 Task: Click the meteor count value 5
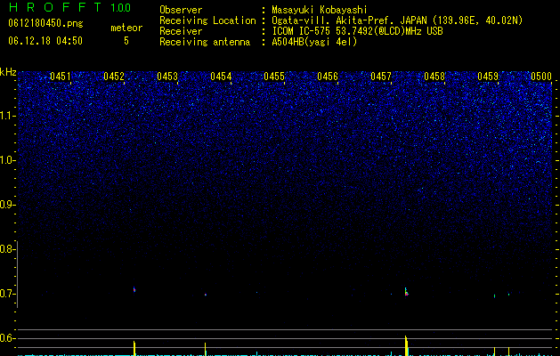coord(126,41)
